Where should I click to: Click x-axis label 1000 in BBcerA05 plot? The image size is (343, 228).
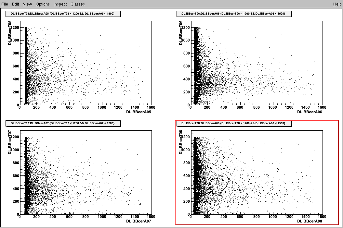[x=102, y=107]
